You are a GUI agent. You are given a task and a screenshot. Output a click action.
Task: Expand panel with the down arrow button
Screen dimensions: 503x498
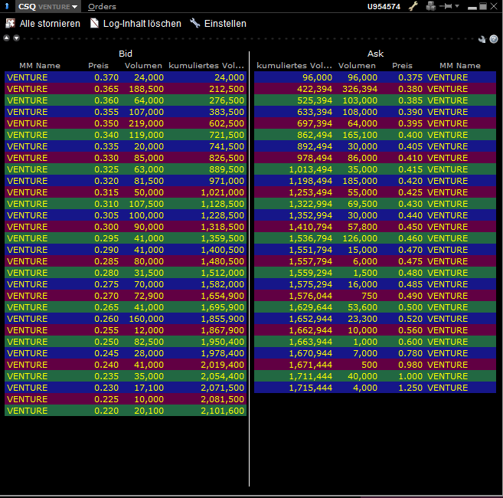pos(16,38)
